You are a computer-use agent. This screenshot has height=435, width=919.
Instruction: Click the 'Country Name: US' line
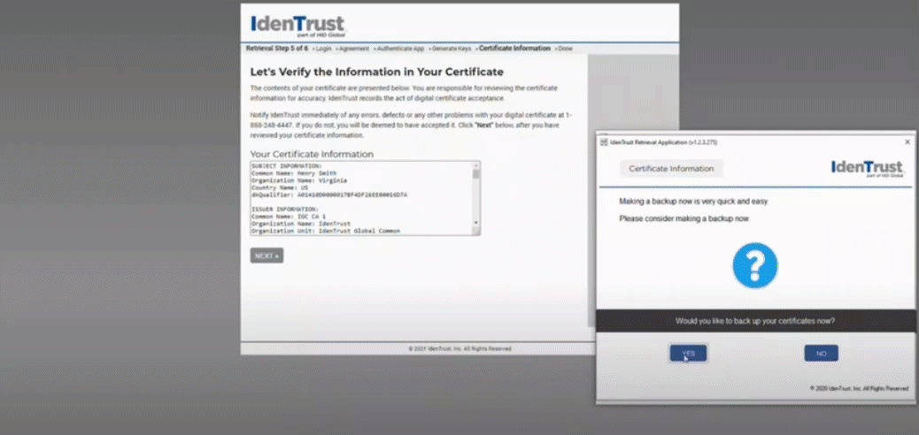(280, 187)
